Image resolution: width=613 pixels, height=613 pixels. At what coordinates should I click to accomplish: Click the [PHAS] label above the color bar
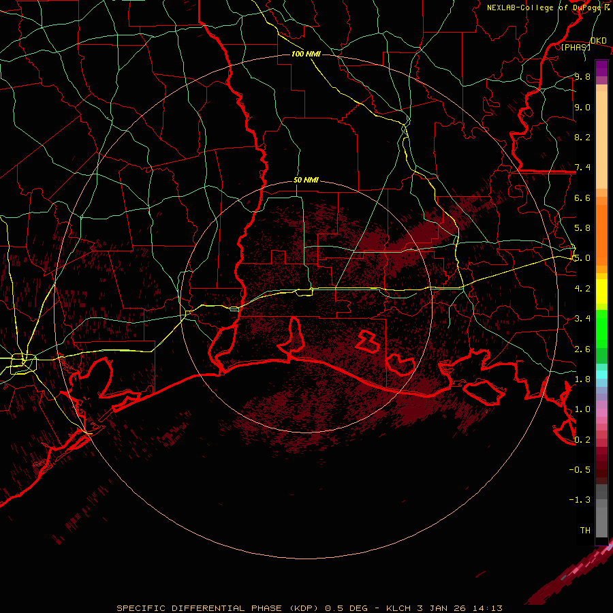(x=576, y=48)
